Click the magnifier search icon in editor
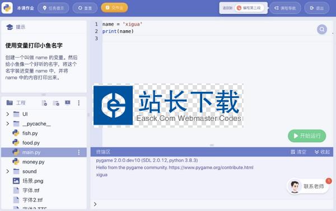This screenshot has width=336, height=211. (x=322, y=29)
